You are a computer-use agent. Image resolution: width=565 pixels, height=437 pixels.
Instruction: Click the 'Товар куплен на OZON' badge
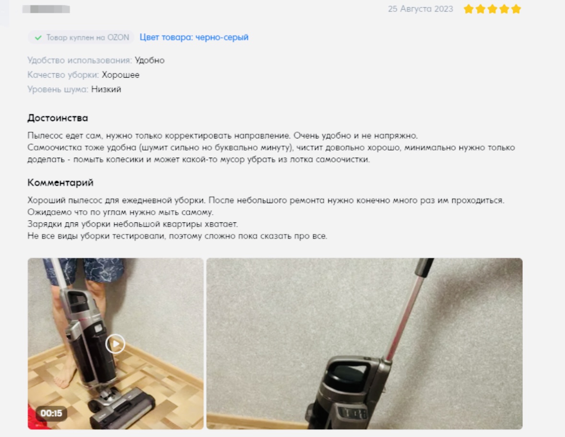click(x=81, y=37)
